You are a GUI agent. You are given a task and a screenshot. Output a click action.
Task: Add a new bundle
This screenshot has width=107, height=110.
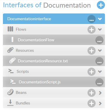92,103
